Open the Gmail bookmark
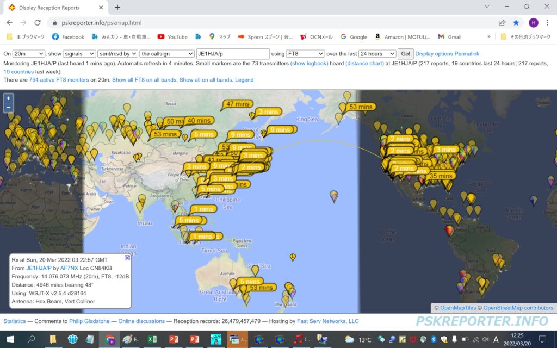This screenshot has height=348, width=557. point(449,37)
